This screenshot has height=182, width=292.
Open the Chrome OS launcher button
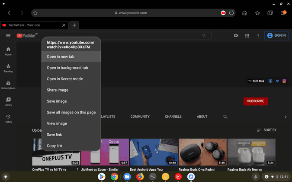click(5, 177)
